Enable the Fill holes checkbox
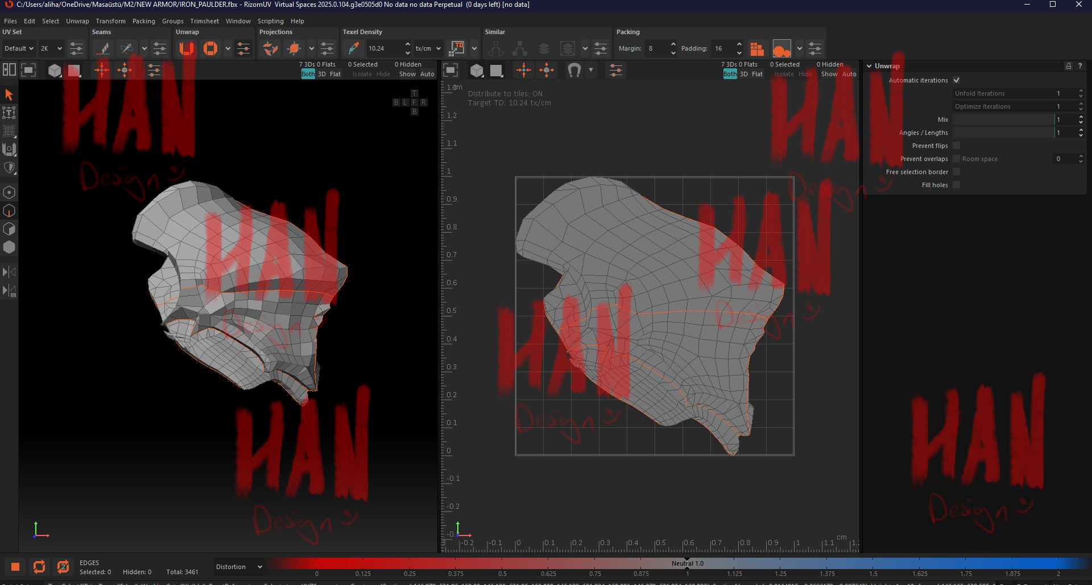This screenshot has height=585, width=1092. 957,185
